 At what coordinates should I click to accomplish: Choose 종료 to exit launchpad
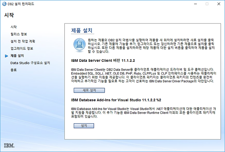pos(13,70)
